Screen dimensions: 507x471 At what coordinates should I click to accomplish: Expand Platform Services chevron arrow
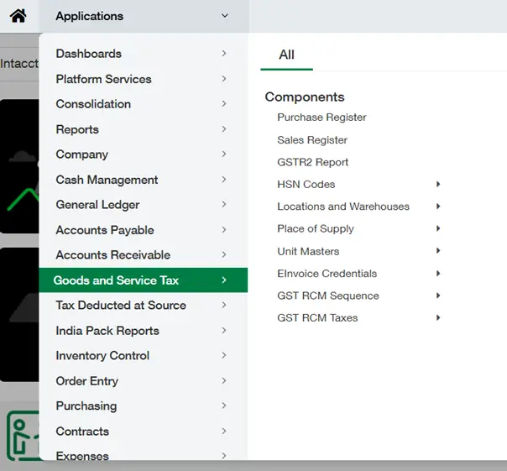[x=224, y=79]
